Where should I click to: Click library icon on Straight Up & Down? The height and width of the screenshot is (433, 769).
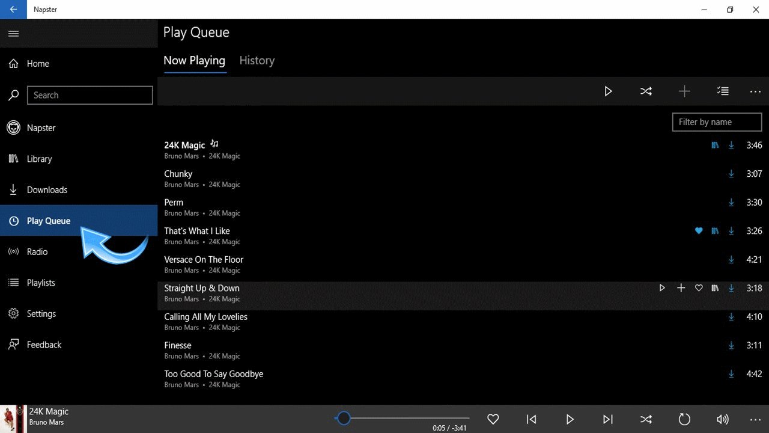tap(715, 288)
